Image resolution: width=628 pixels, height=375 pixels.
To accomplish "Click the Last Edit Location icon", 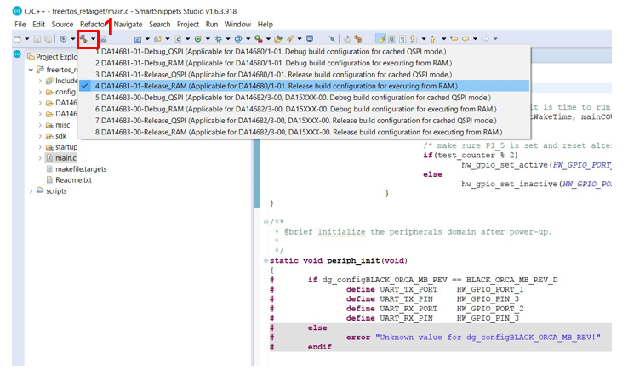I will (x=454, y=39).
